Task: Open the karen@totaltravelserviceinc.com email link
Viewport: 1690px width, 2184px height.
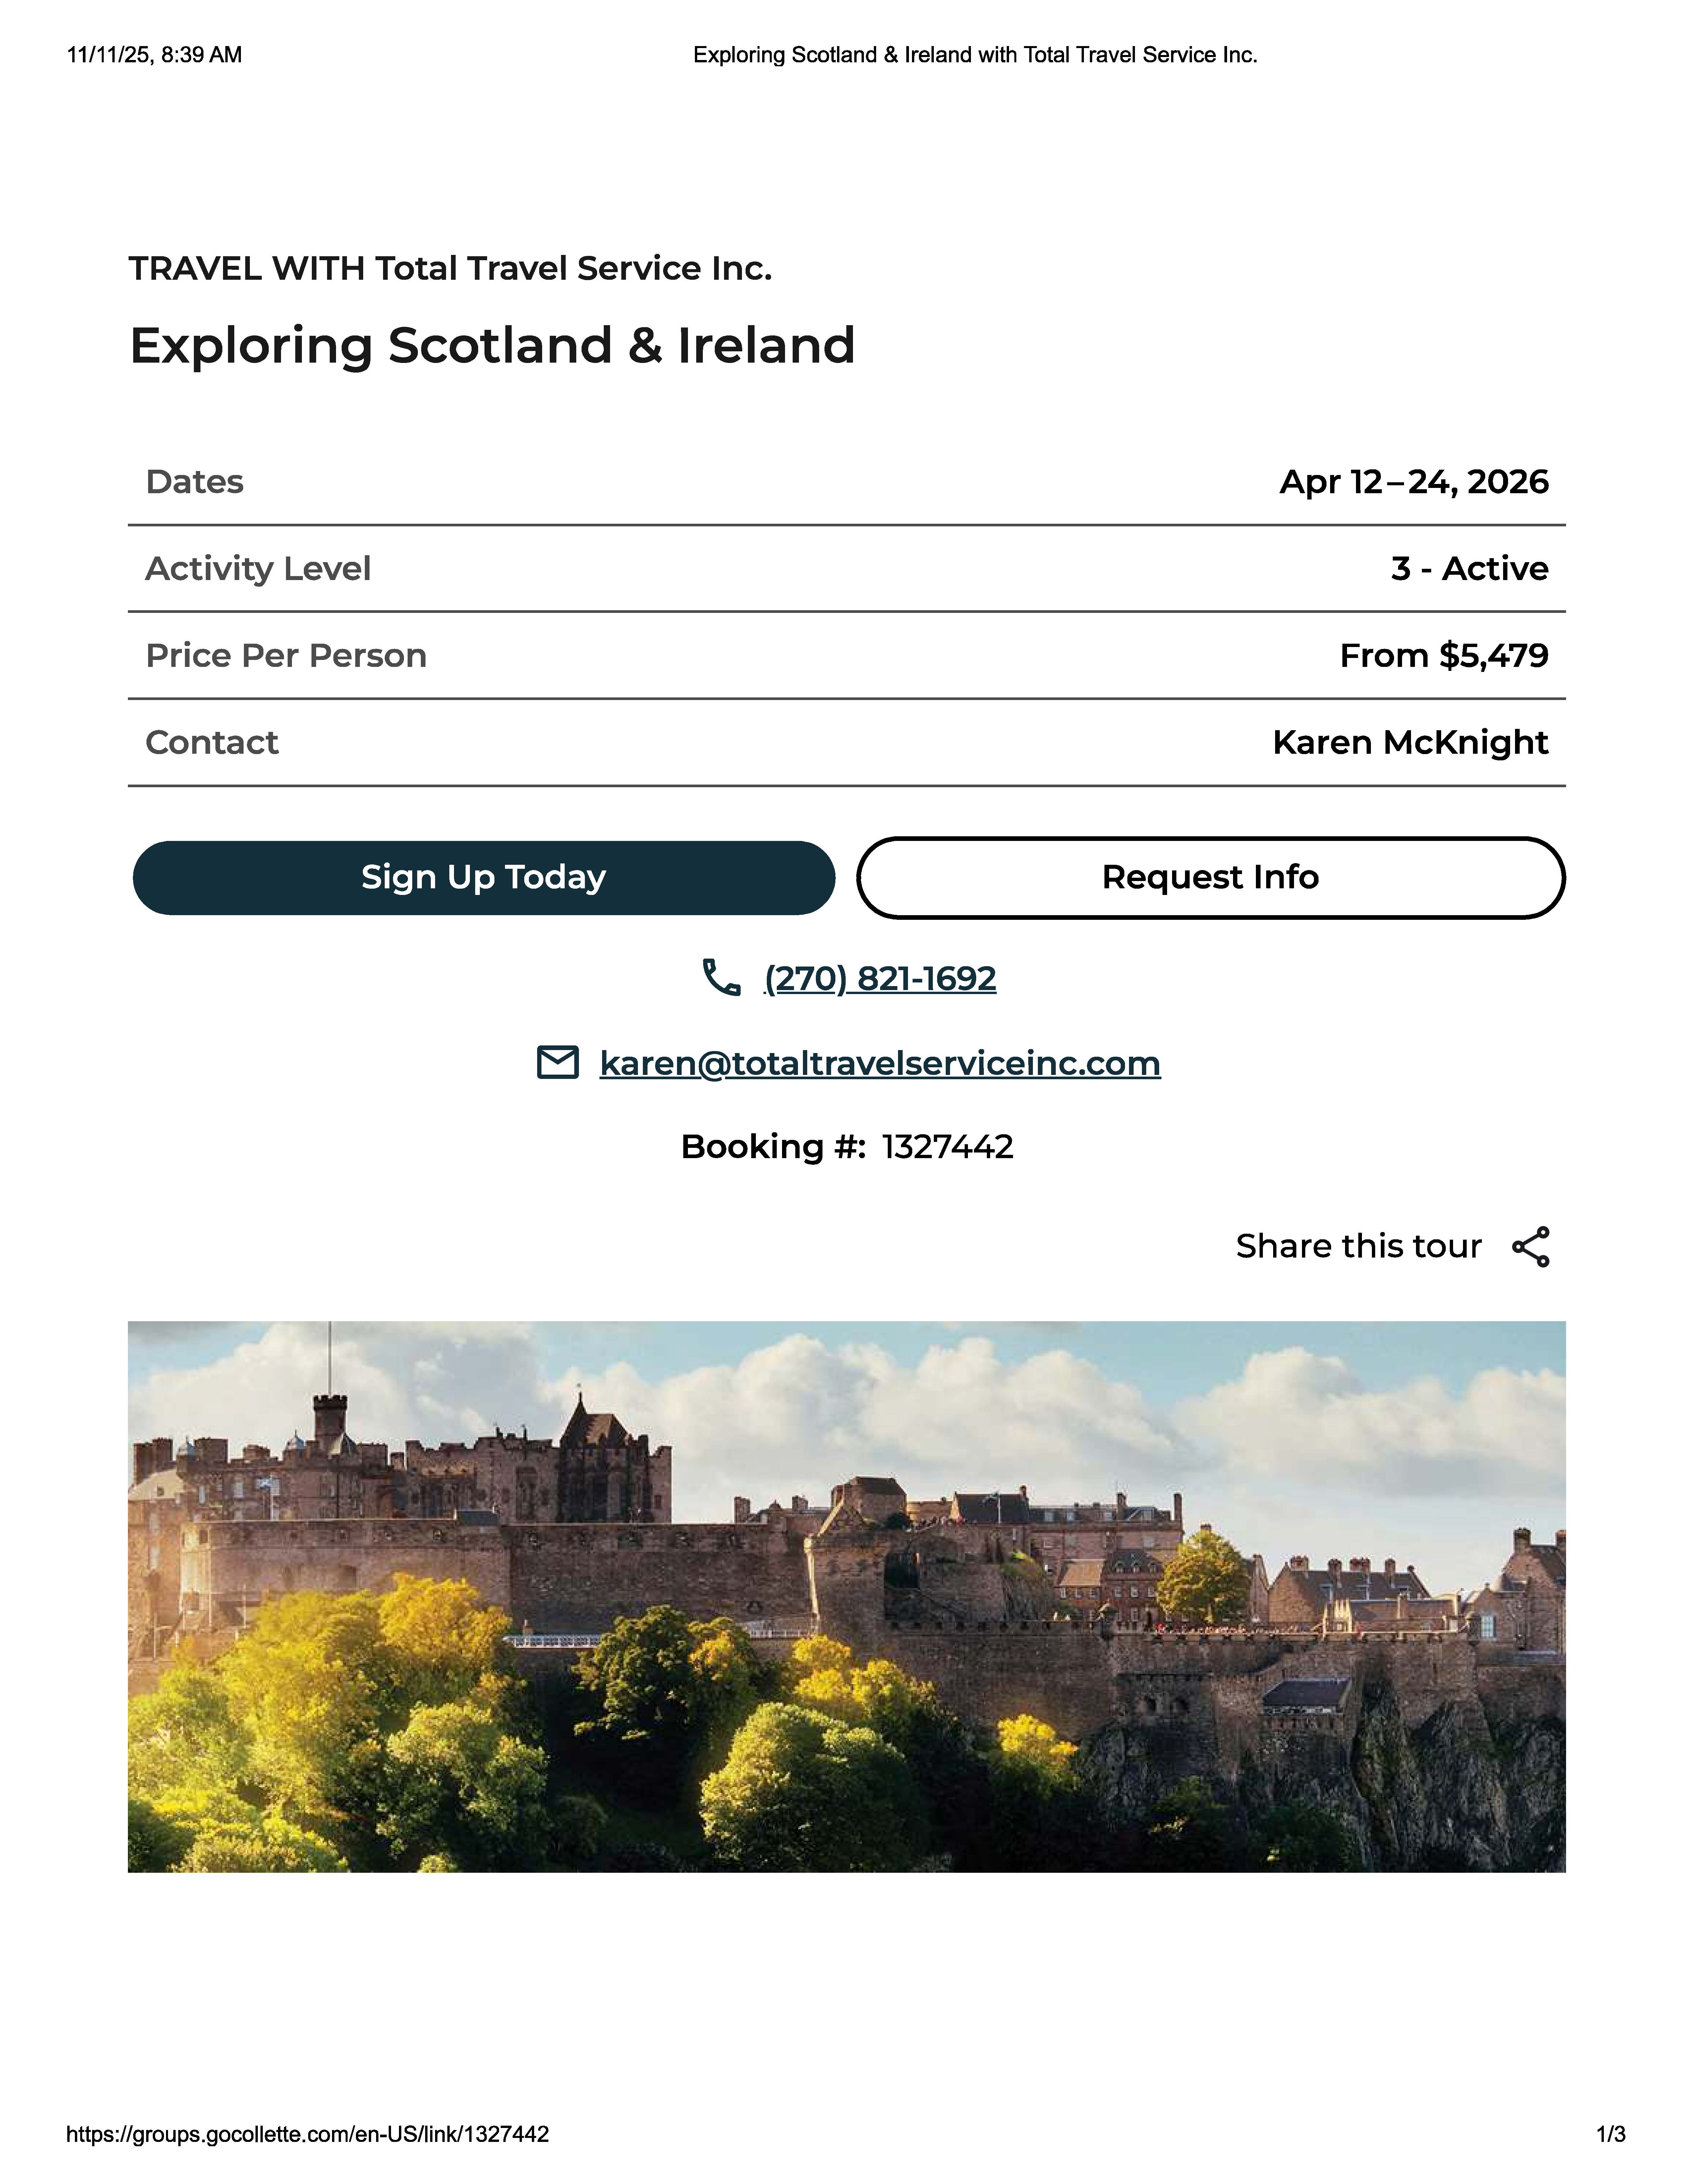Action: [x=880, y=1063]
